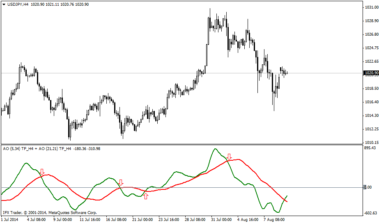Select the red down arrow near 31 Jul
The width and height of the screenshot is (379, 223).
click(229, 157)
